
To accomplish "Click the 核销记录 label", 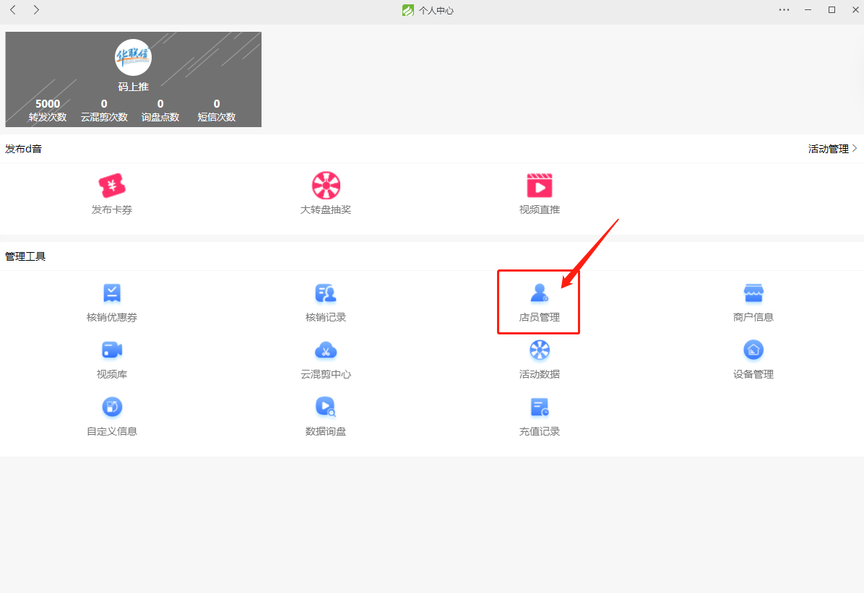I will [x=326, y=317].
